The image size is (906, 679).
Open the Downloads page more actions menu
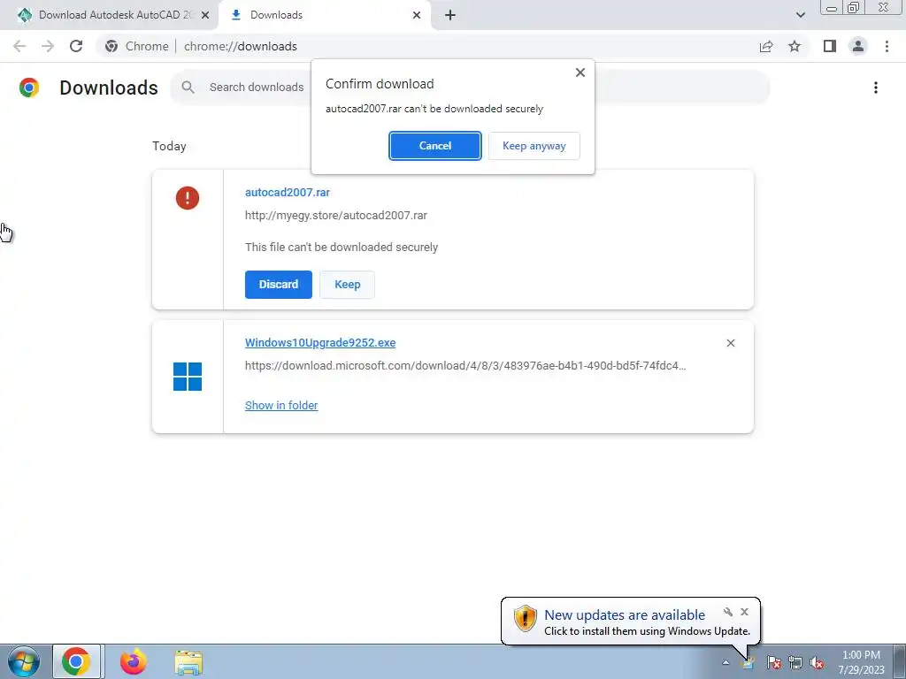coord(875,88)
